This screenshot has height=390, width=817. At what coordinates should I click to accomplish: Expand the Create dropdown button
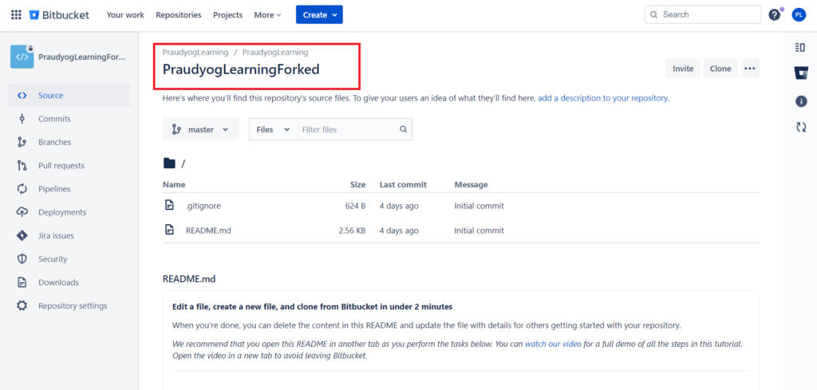tap(319, 14)
